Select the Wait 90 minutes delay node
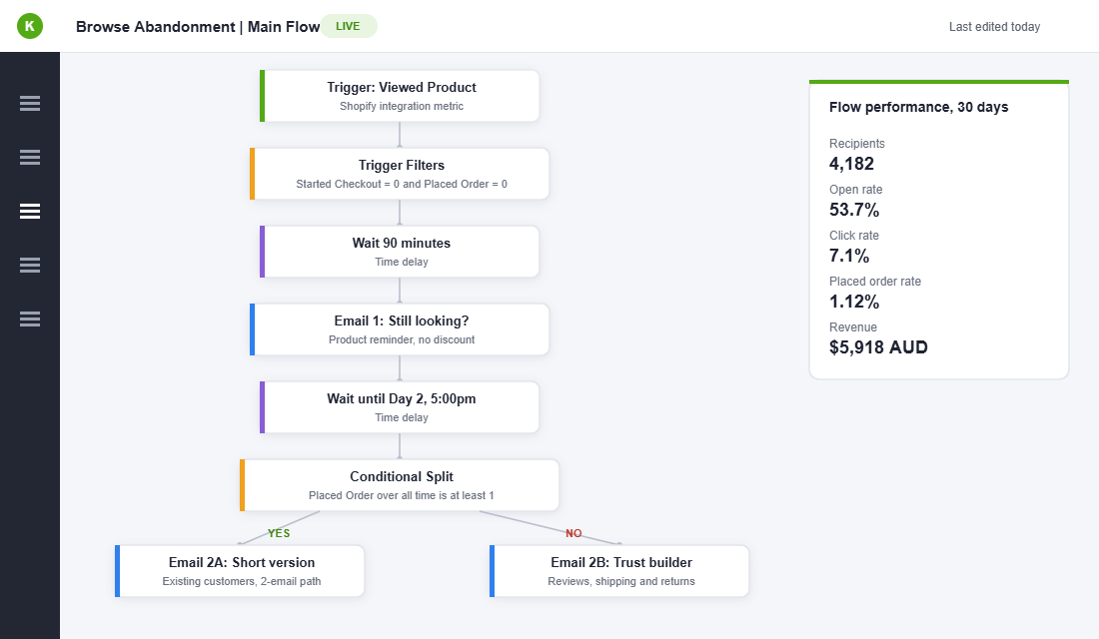This screenshot has height=639, width=1099. point(400,252)
